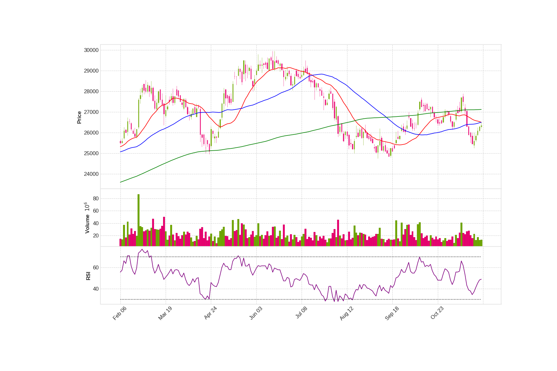Click the Oct 23 date label
Screen dimensions: 557x371
(x=437, y=313)
